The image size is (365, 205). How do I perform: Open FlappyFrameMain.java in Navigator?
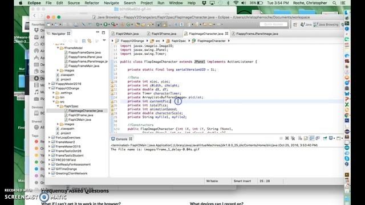84,66
